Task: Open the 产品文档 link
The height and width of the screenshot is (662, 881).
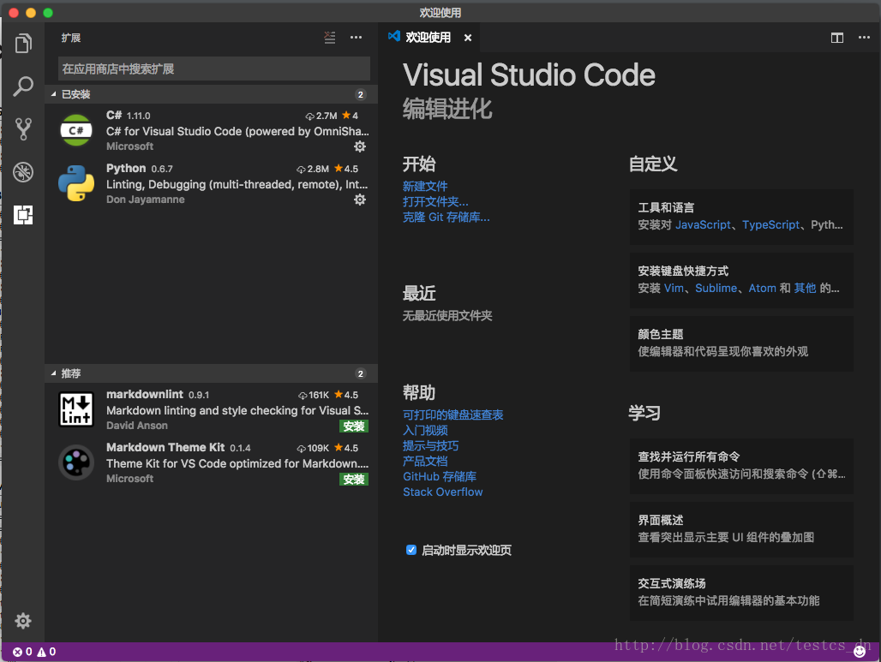Action: 425,461
